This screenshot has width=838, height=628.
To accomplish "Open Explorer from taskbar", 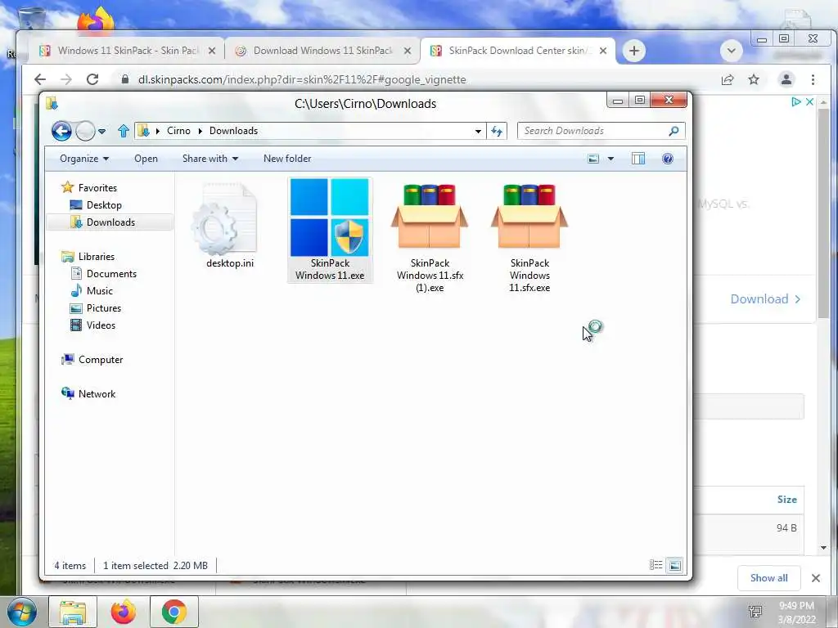I will coord(73,612).
